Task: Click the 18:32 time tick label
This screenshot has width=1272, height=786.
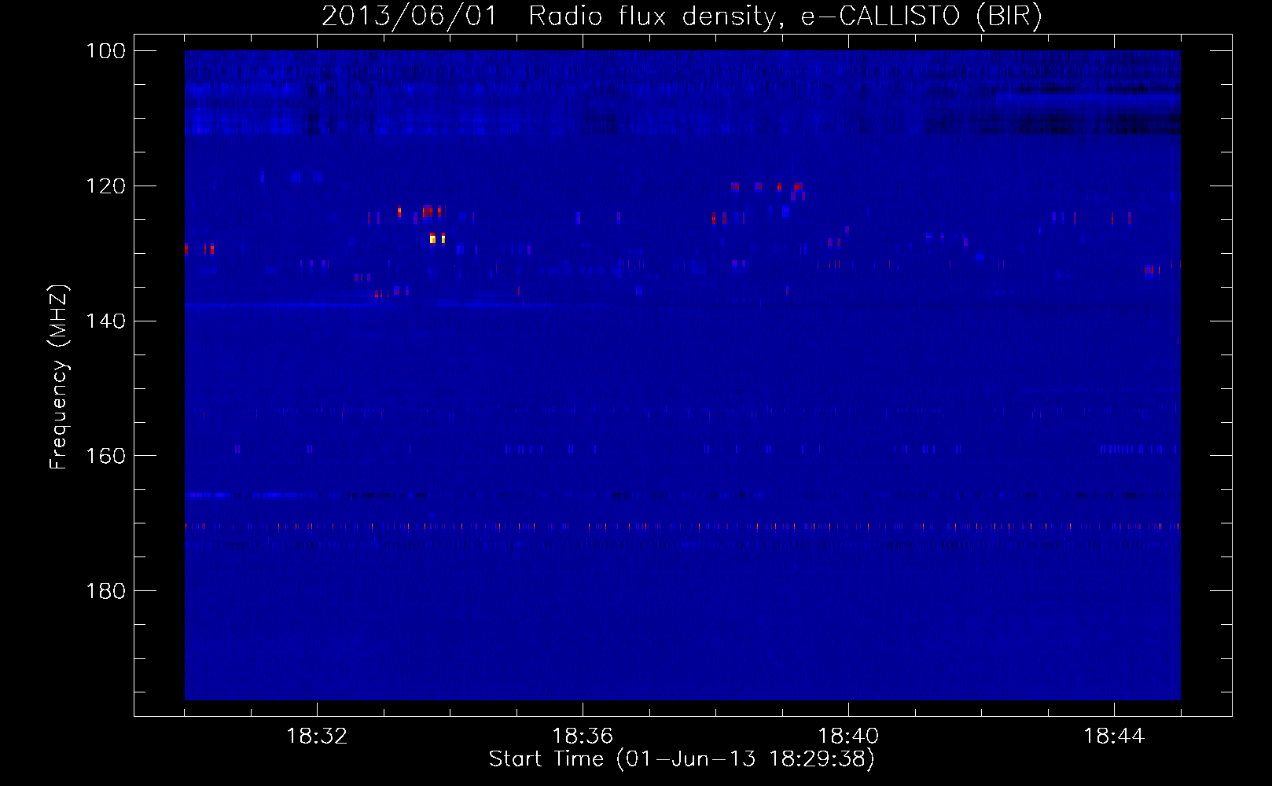Action: 317,736
